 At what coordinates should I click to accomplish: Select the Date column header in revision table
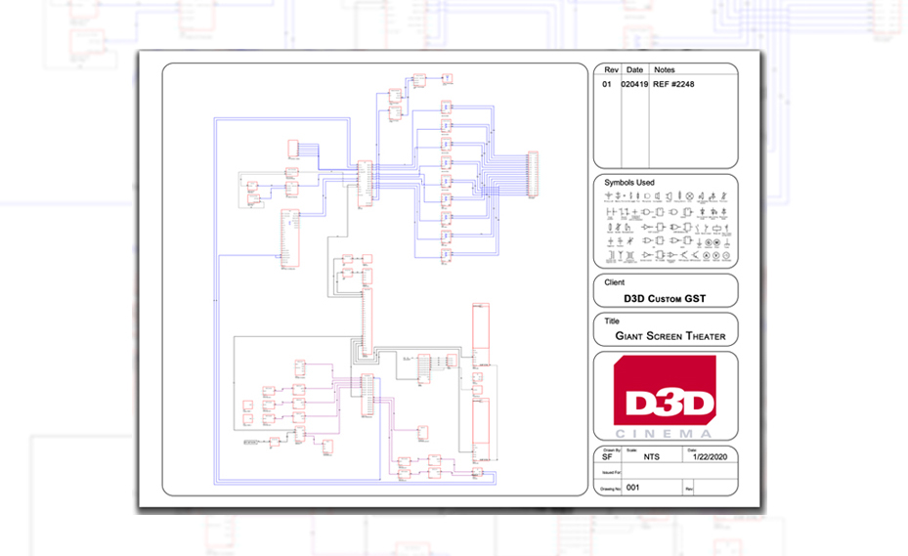[634, 70]
